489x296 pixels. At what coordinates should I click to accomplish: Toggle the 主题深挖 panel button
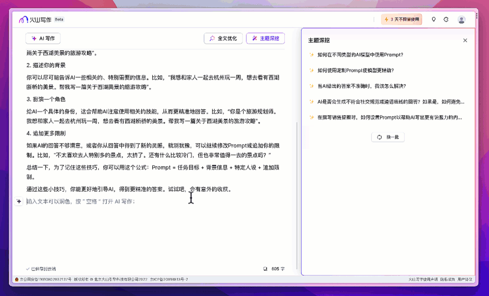pyautogui.click(x=266, y=38)
